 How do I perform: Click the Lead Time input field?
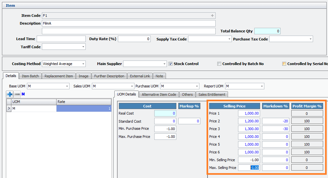pyautogui.click(x=61, y=39)
